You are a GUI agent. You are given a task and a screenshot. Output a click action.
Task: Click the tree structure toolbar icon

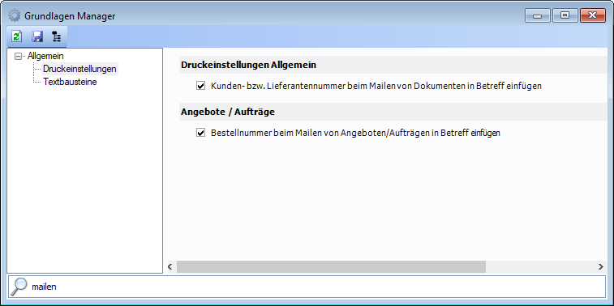[57, 36]
